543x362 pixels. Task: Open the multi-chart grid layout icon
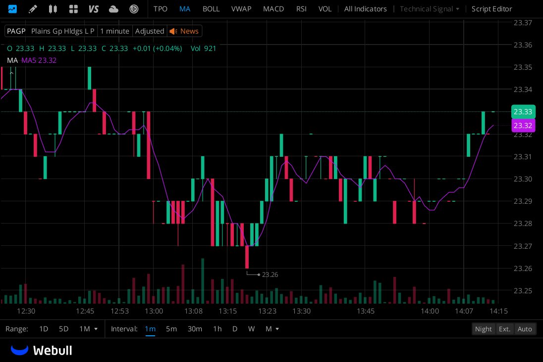coord(73,9)
